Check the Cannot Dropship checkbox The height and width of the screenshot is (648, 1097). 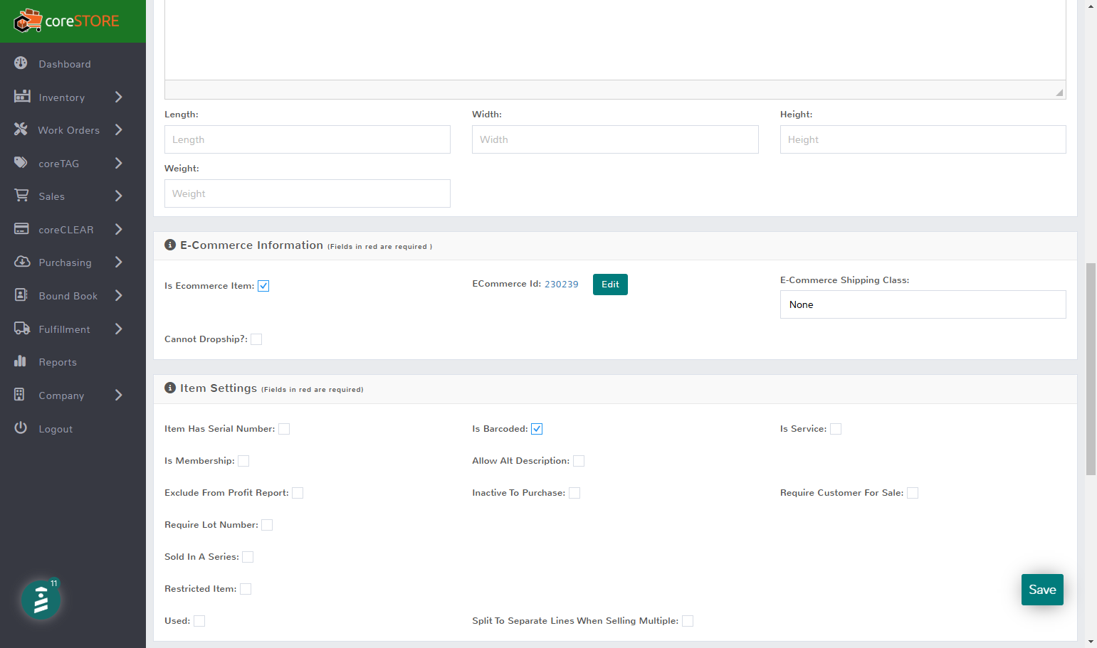click(x=256, y=339)
